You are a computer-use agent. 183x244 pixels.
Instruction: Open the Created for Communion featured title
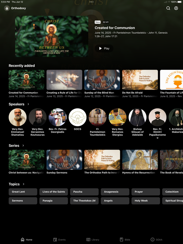(x=115, y=28)
